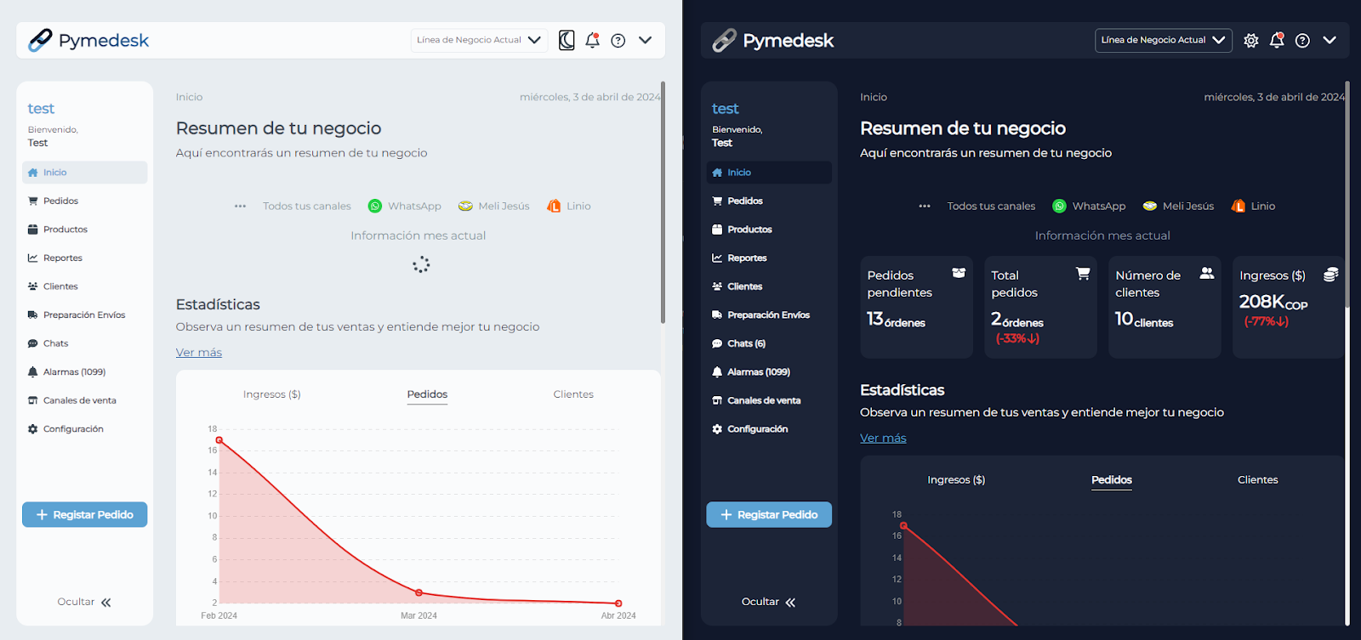Switch chart to Clientes tab, dark panel
Screen dimensions: 1361x640
pyautogui.click(x=1258, y=480)
